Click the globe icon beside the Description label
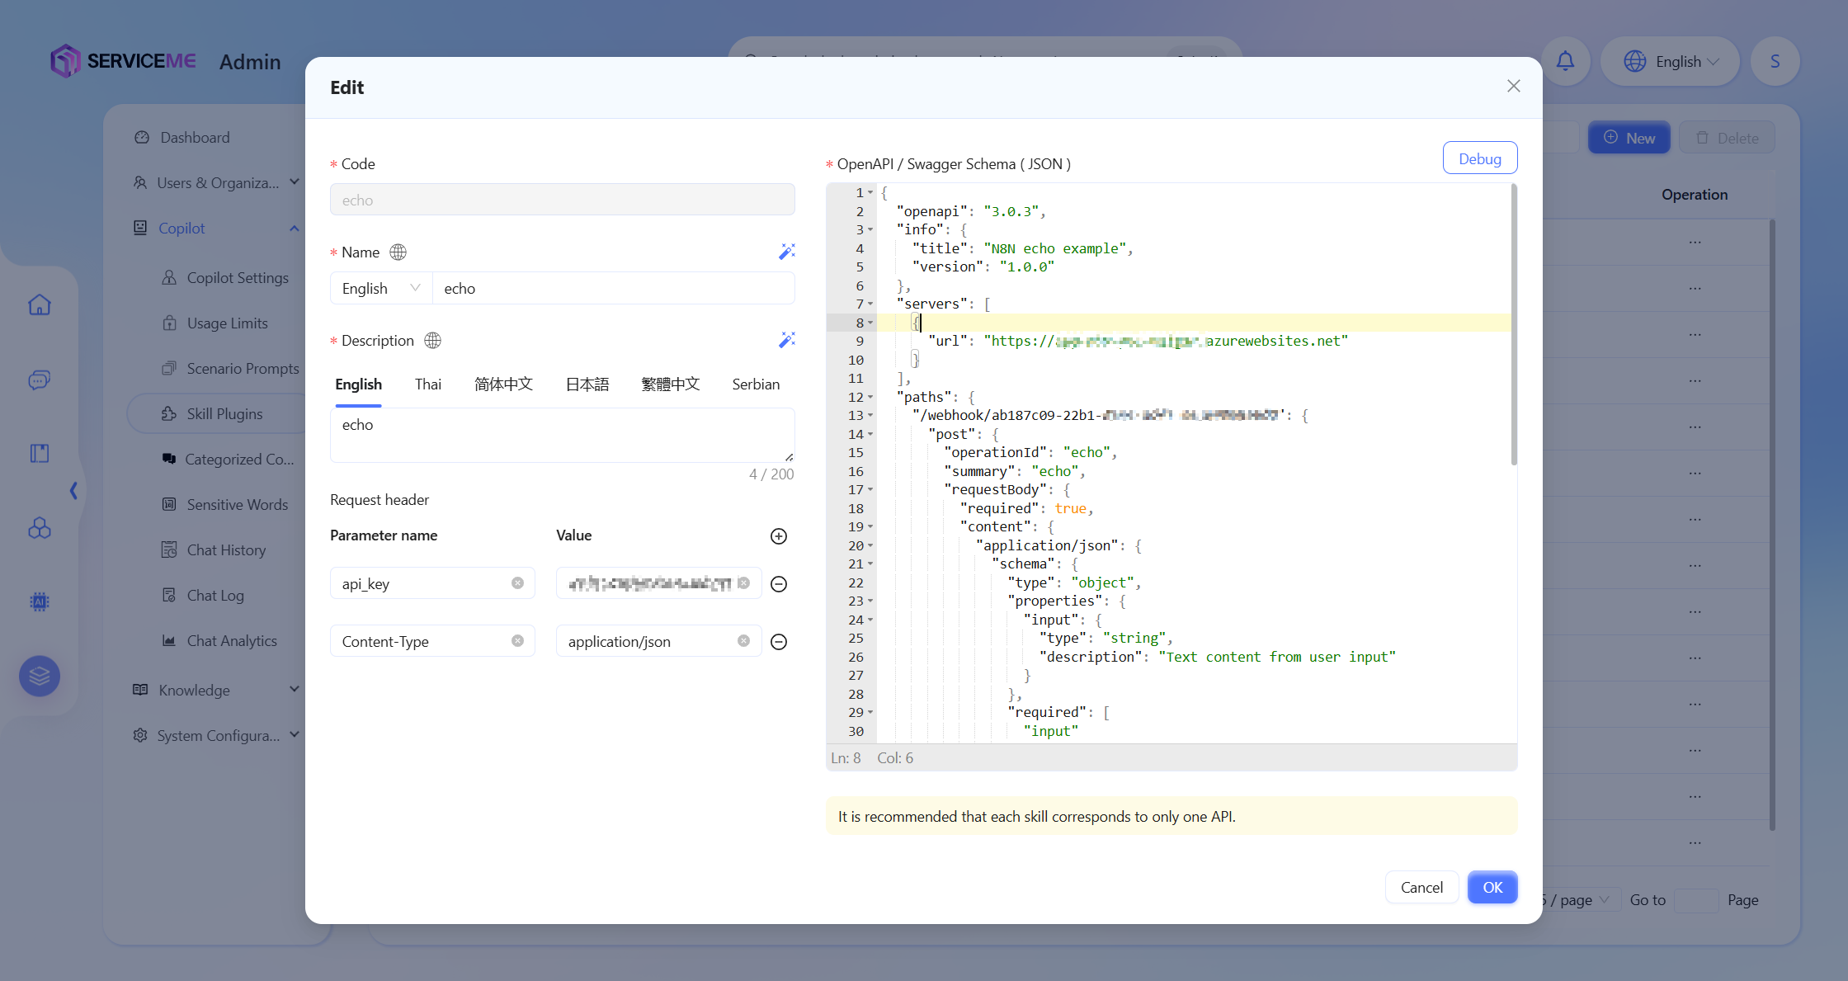The image size is (1848, 981). pyautogui.click(x=433, y=341)
